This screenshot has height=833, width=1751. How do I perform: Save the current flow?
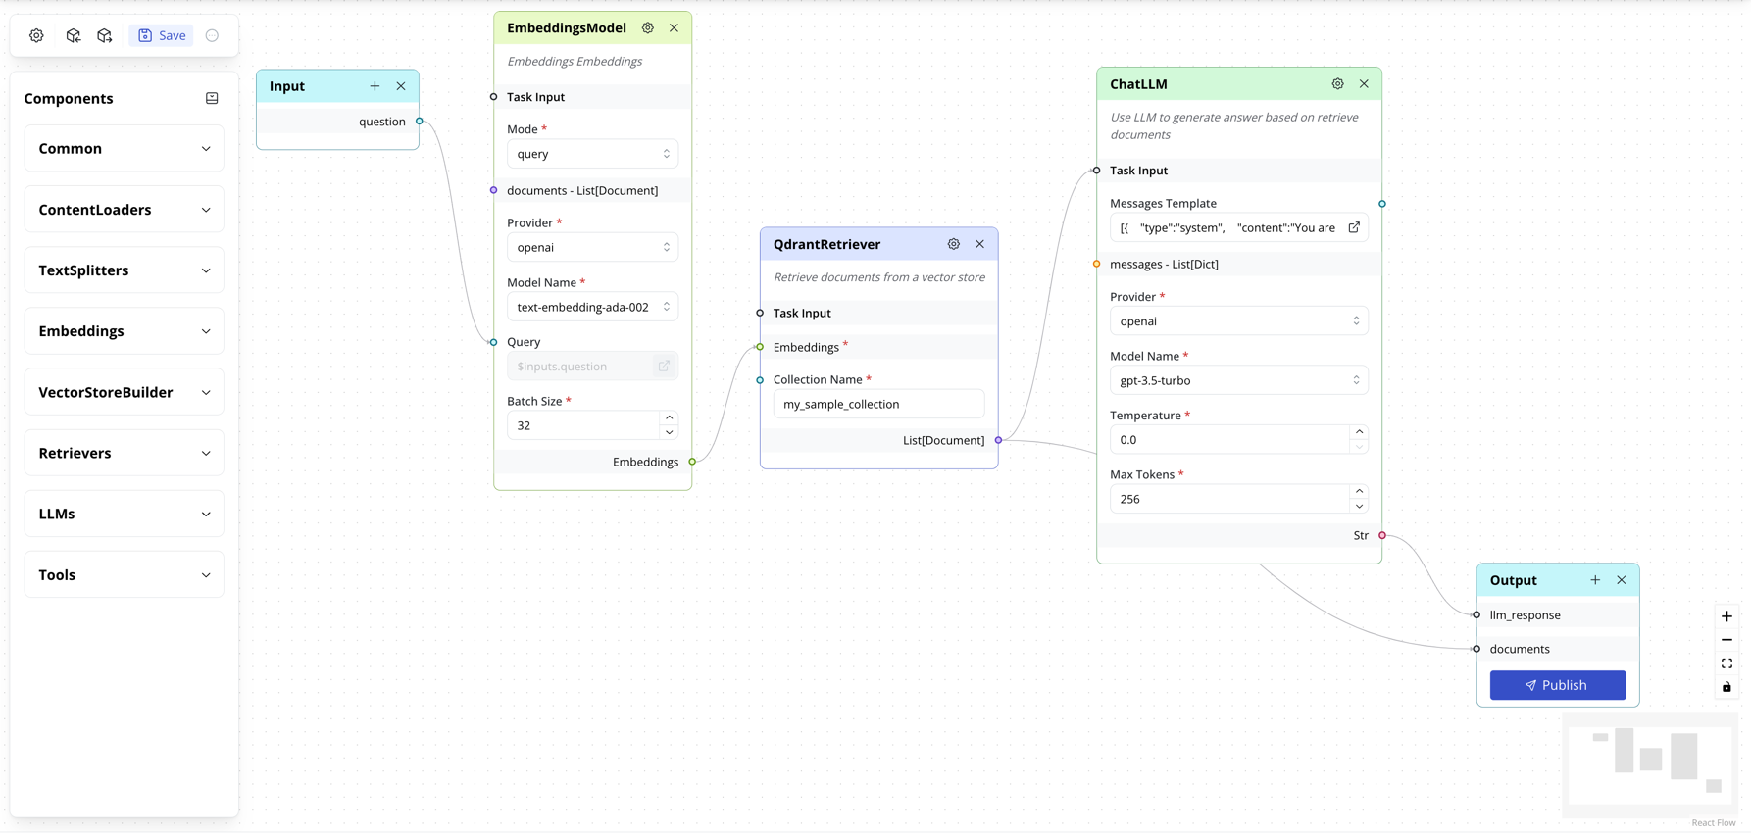point(162,35)
